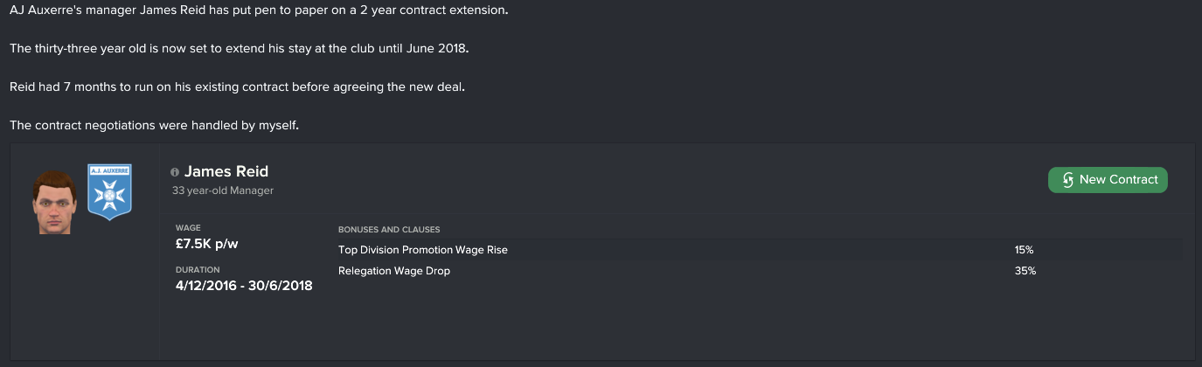Click the "contract negotiations were handled" line
Viewport: 1202px width, 367px height.
pos(154,126)
